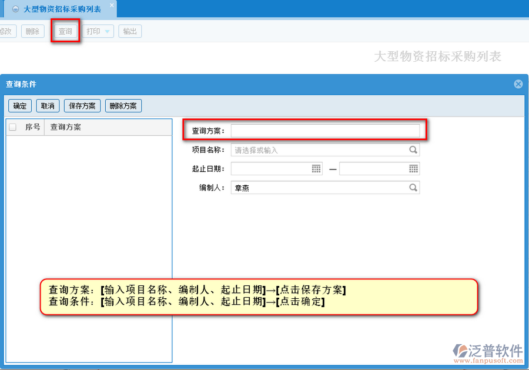
Task: Click the 取消 button
Action: (x=48, y=106)
